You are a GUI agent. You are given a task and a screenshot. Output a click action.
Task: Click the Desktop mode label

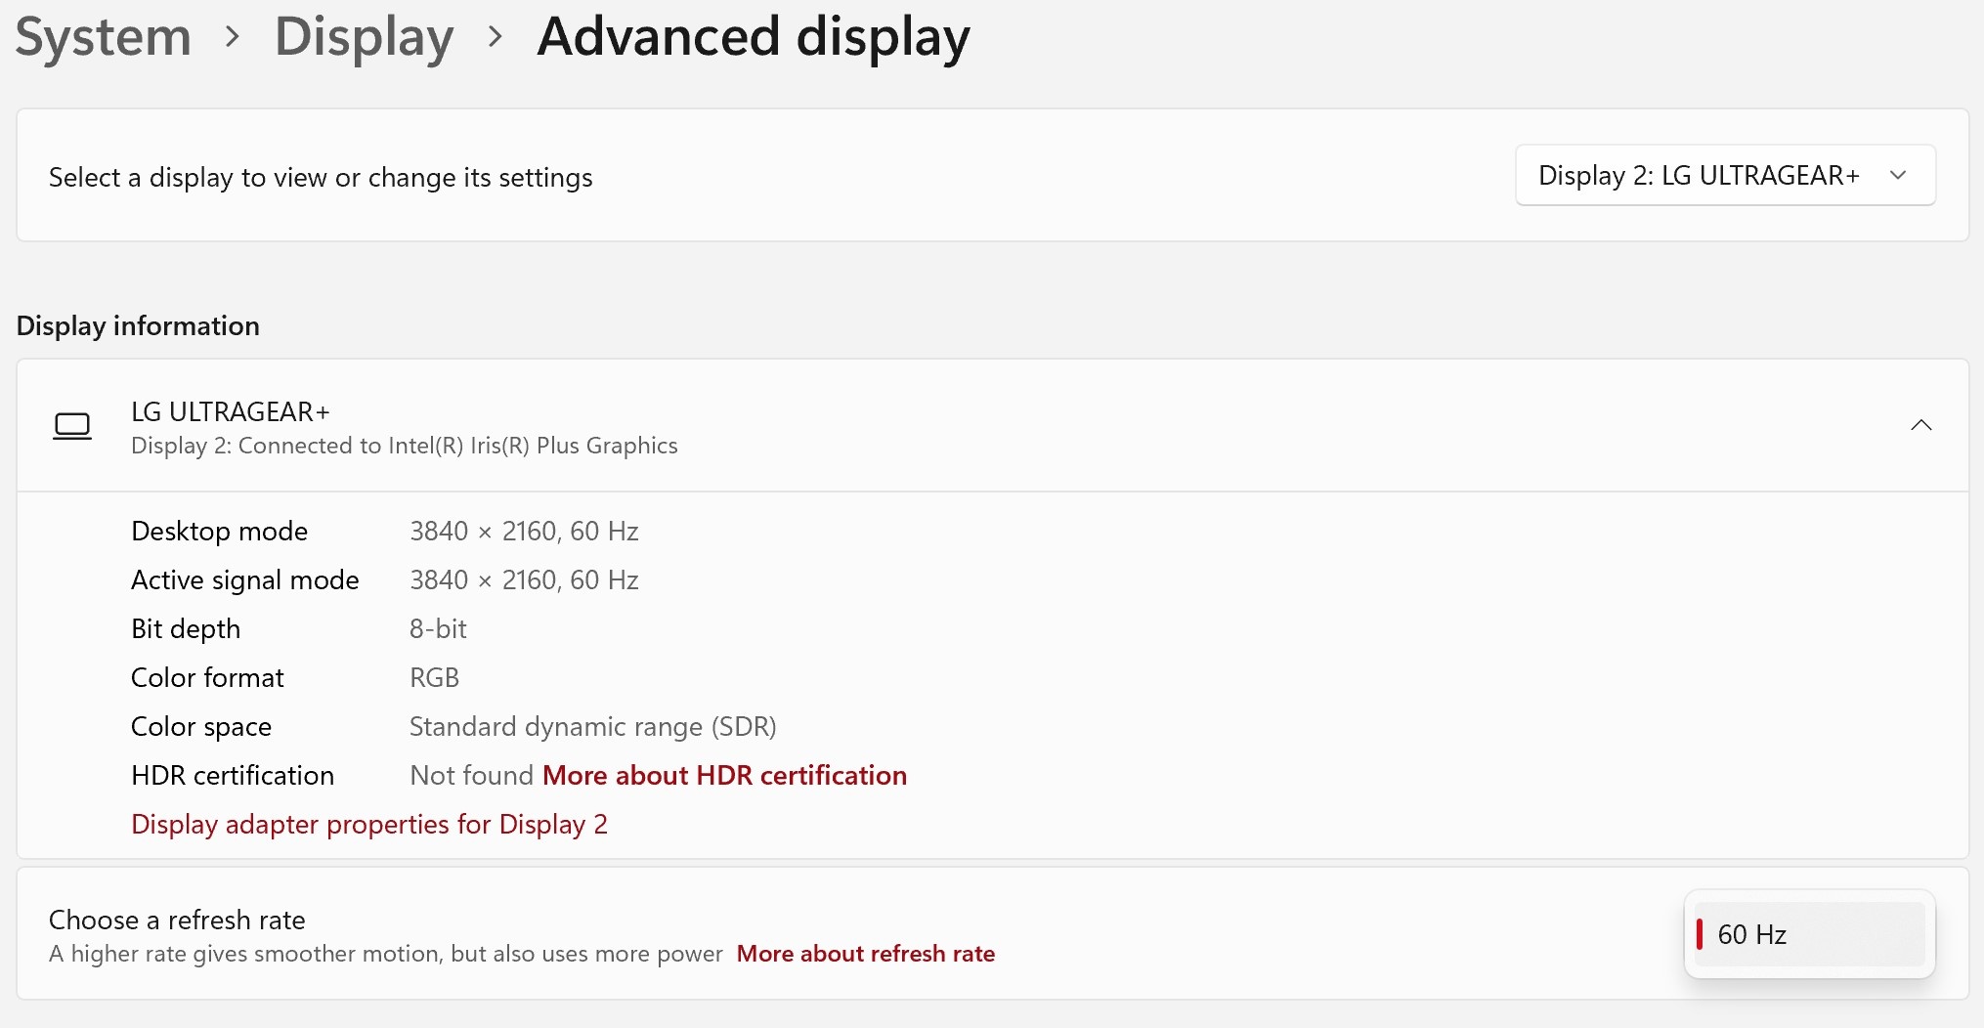point(219,531)
